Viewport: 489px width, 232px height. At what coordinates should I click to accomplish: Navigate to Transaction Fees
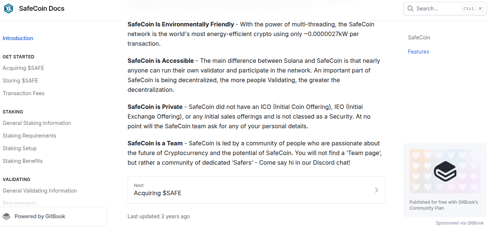(x=23, y=93)
